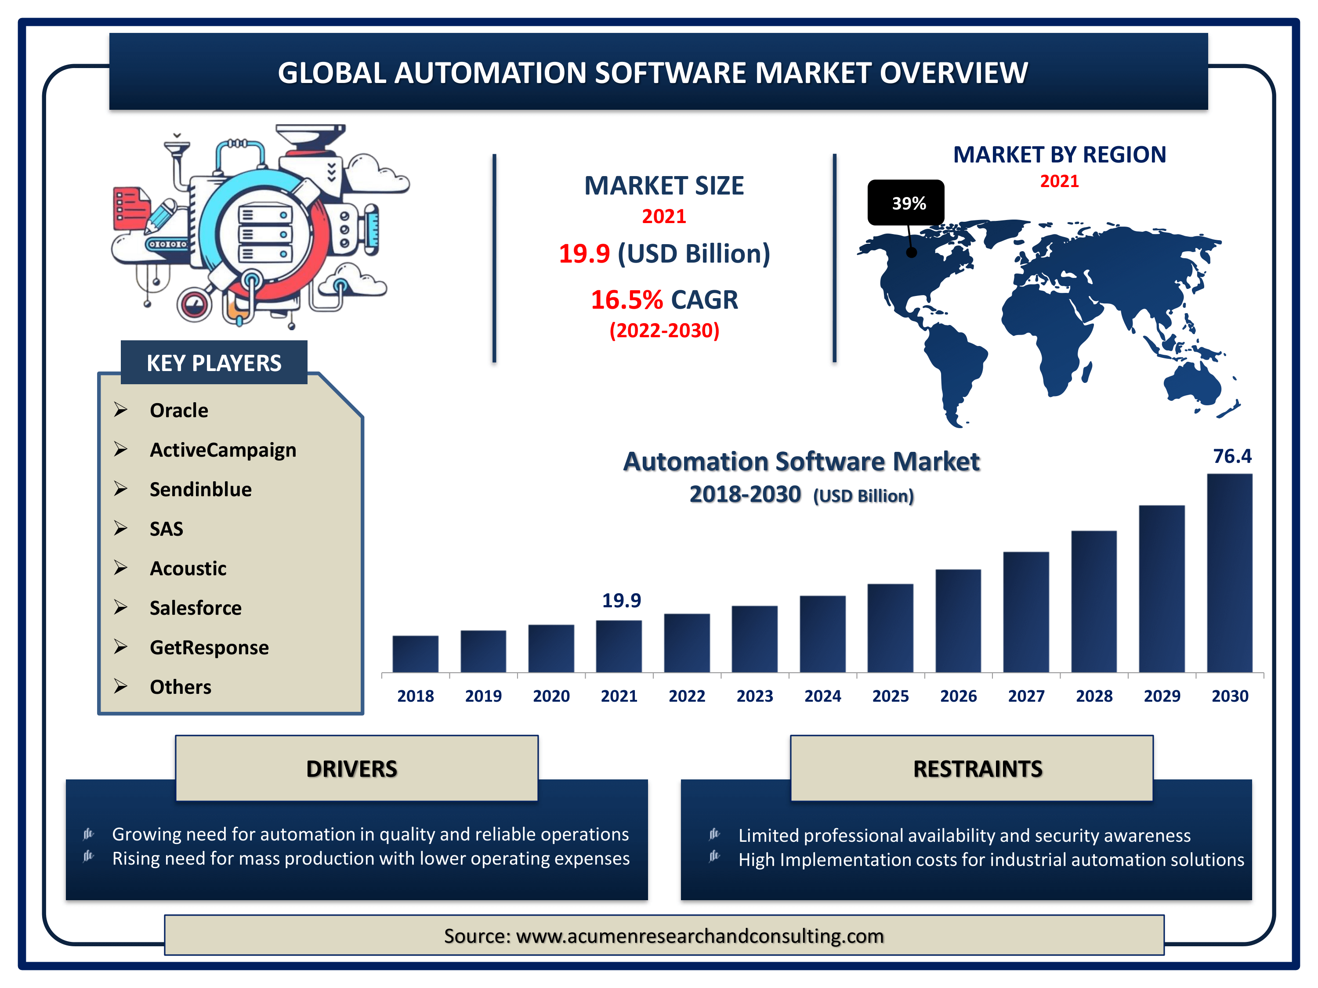Click 'Limited professional availability' restraint text
1318x988 pixels.
point(965,836)
